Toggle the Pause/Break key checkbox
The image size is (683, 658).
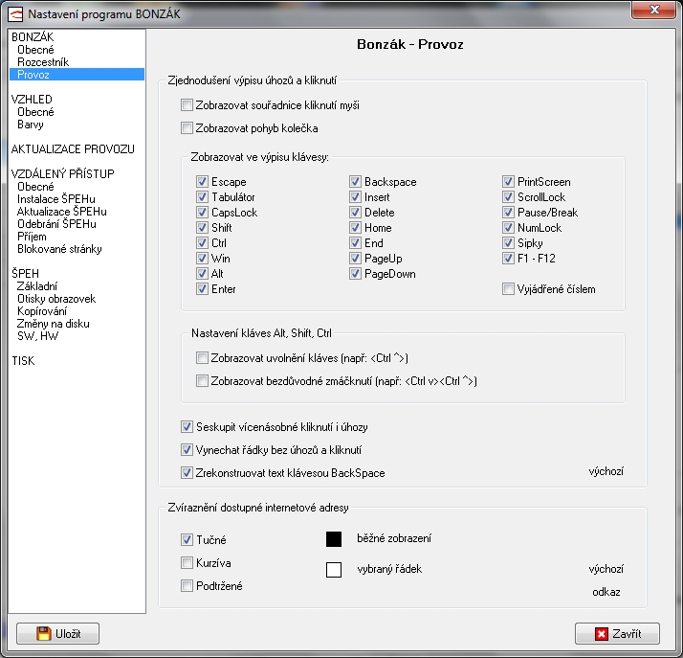[x=508, y=212]
